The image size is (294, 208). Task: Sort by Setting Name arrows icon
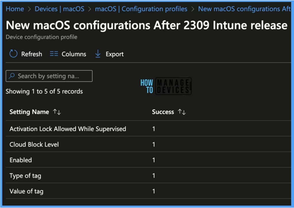tap(57, 112)
